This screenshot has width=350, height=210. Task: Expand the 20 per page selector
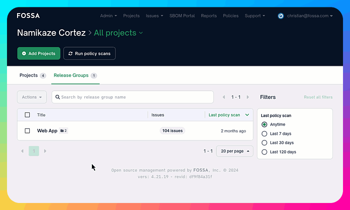(x=234, y=151)
